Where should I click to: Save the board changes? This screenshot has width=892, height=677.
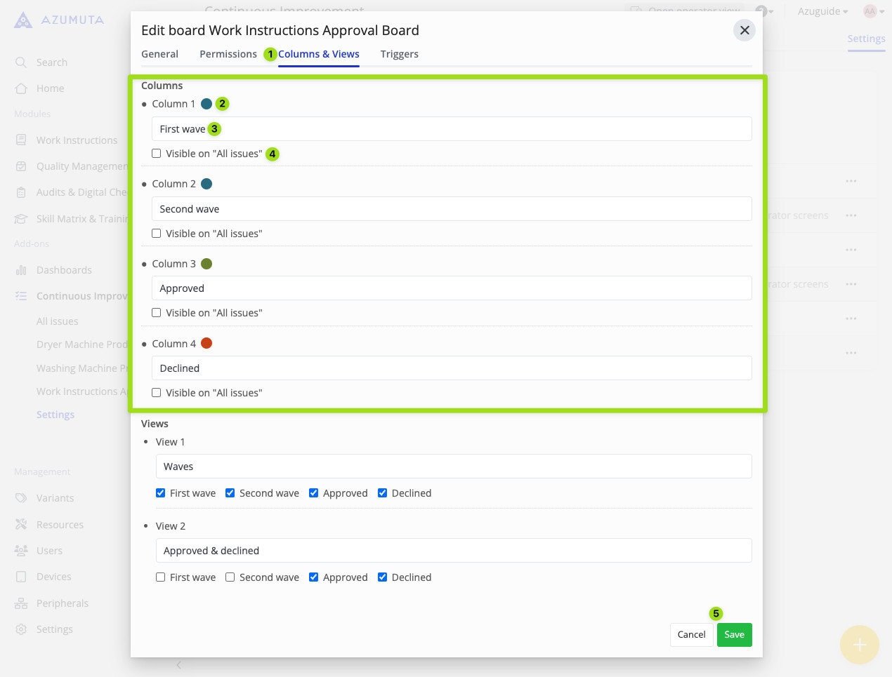point(734,635)
